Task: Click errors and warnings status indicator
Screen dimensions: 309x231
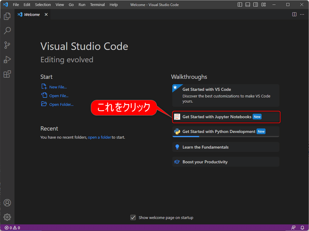Action: click(x=12, y=228)
